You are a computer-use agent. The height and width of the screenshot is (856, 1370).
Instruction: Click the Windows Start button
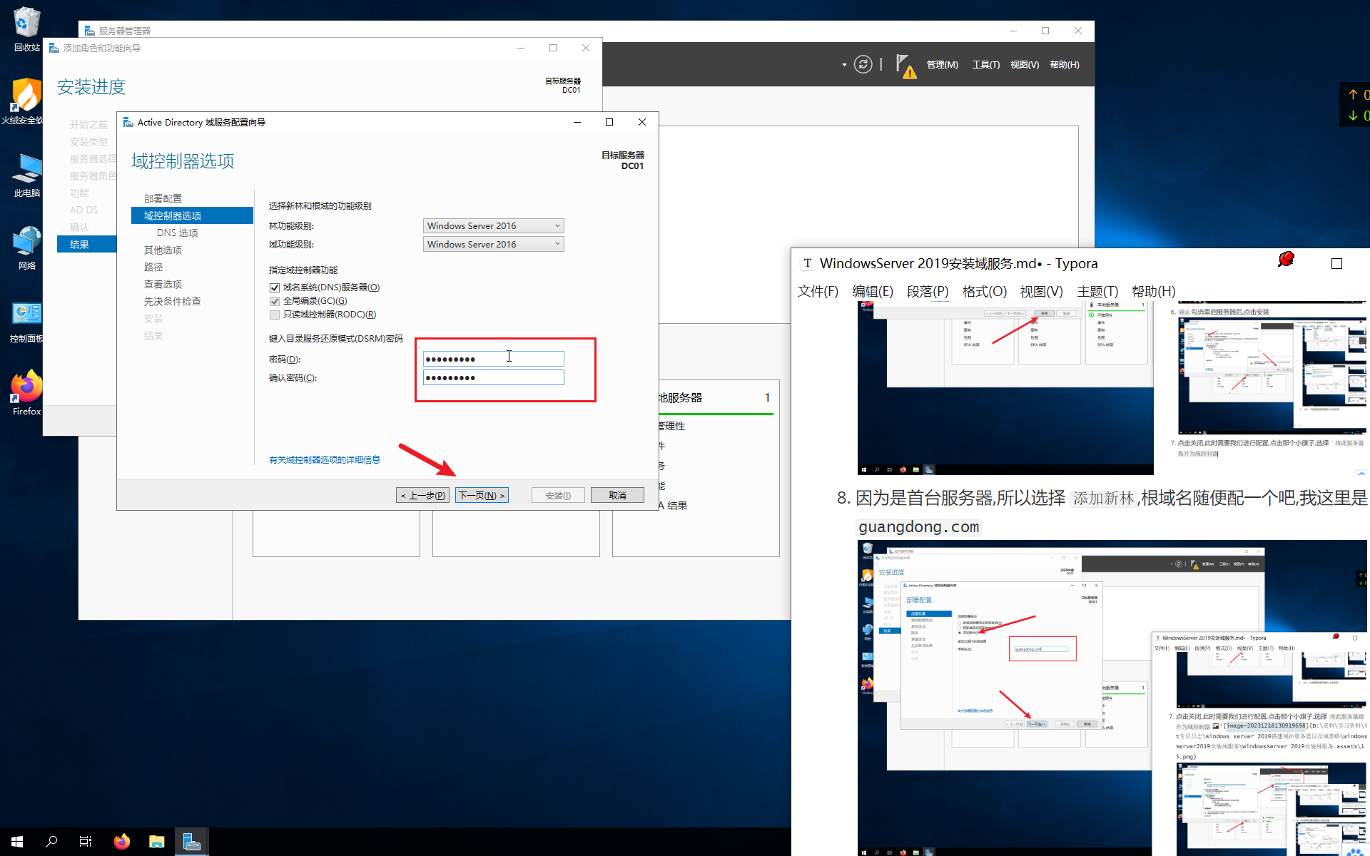click(17, 842)
